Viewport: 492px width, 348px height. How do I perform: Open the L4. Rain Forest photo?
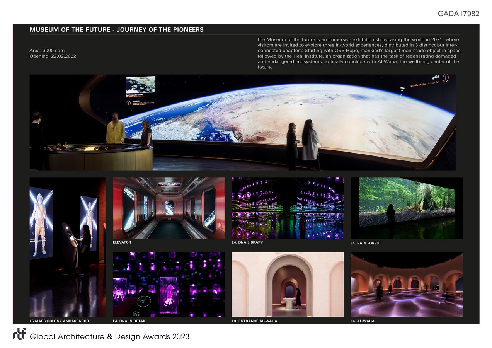coord(406,208)
